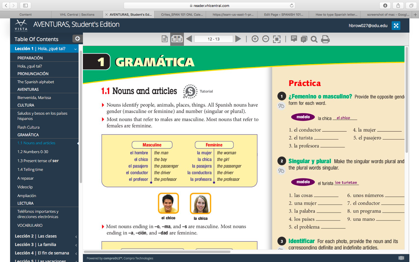Open Bienvenida, Marissa section
This screenshot has width=419, height=262.
pyautogui.click(x=34, y=98)
